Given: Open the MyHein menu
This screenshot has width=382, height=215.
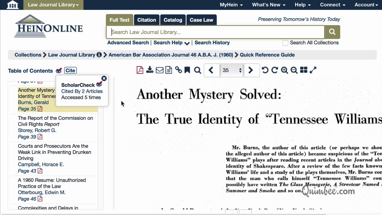Looking at the screenshot, I should click(231, 5).
